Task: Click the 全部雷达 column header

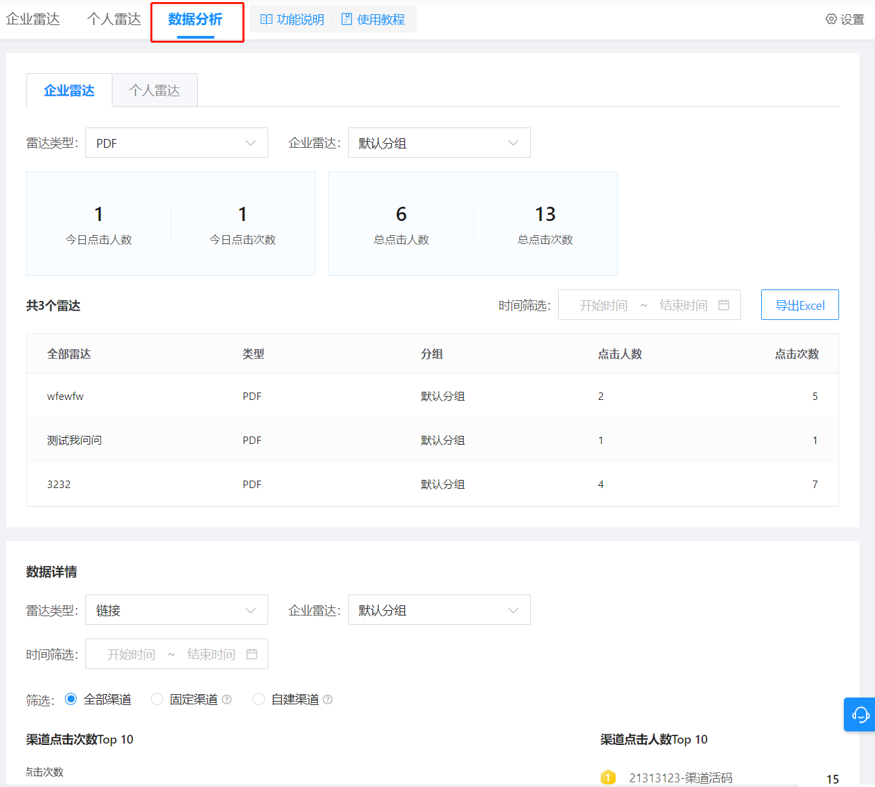Action: [69, 354]
